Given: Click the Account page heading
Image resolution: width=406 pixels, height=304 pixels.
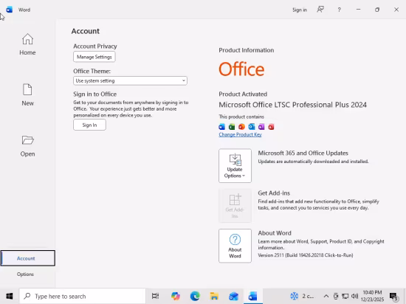Looking at the screenshot, I should [x=85, y=31].
